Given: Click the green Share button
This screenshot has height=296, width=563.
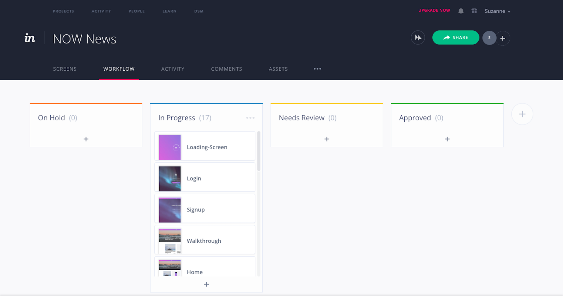Looking at the screenshot, I should (456, 38).
